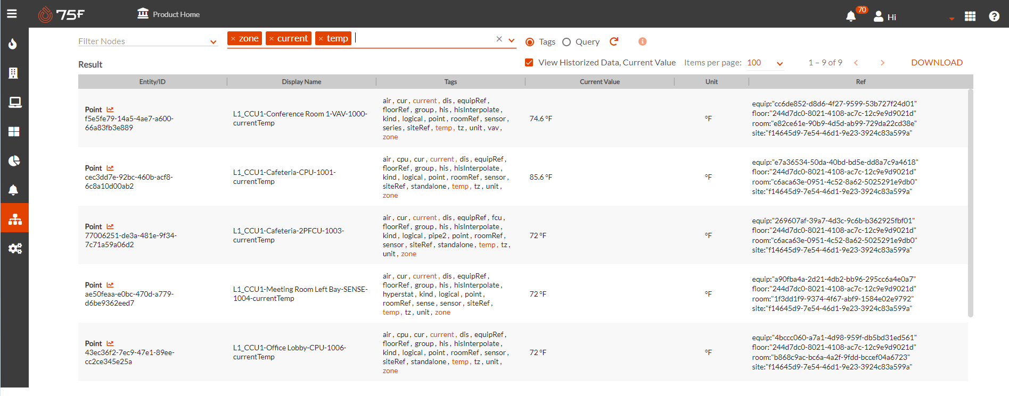Open the flame icon in sidebar
Viewport: 1009px width, 396px height.
point(13,44)
